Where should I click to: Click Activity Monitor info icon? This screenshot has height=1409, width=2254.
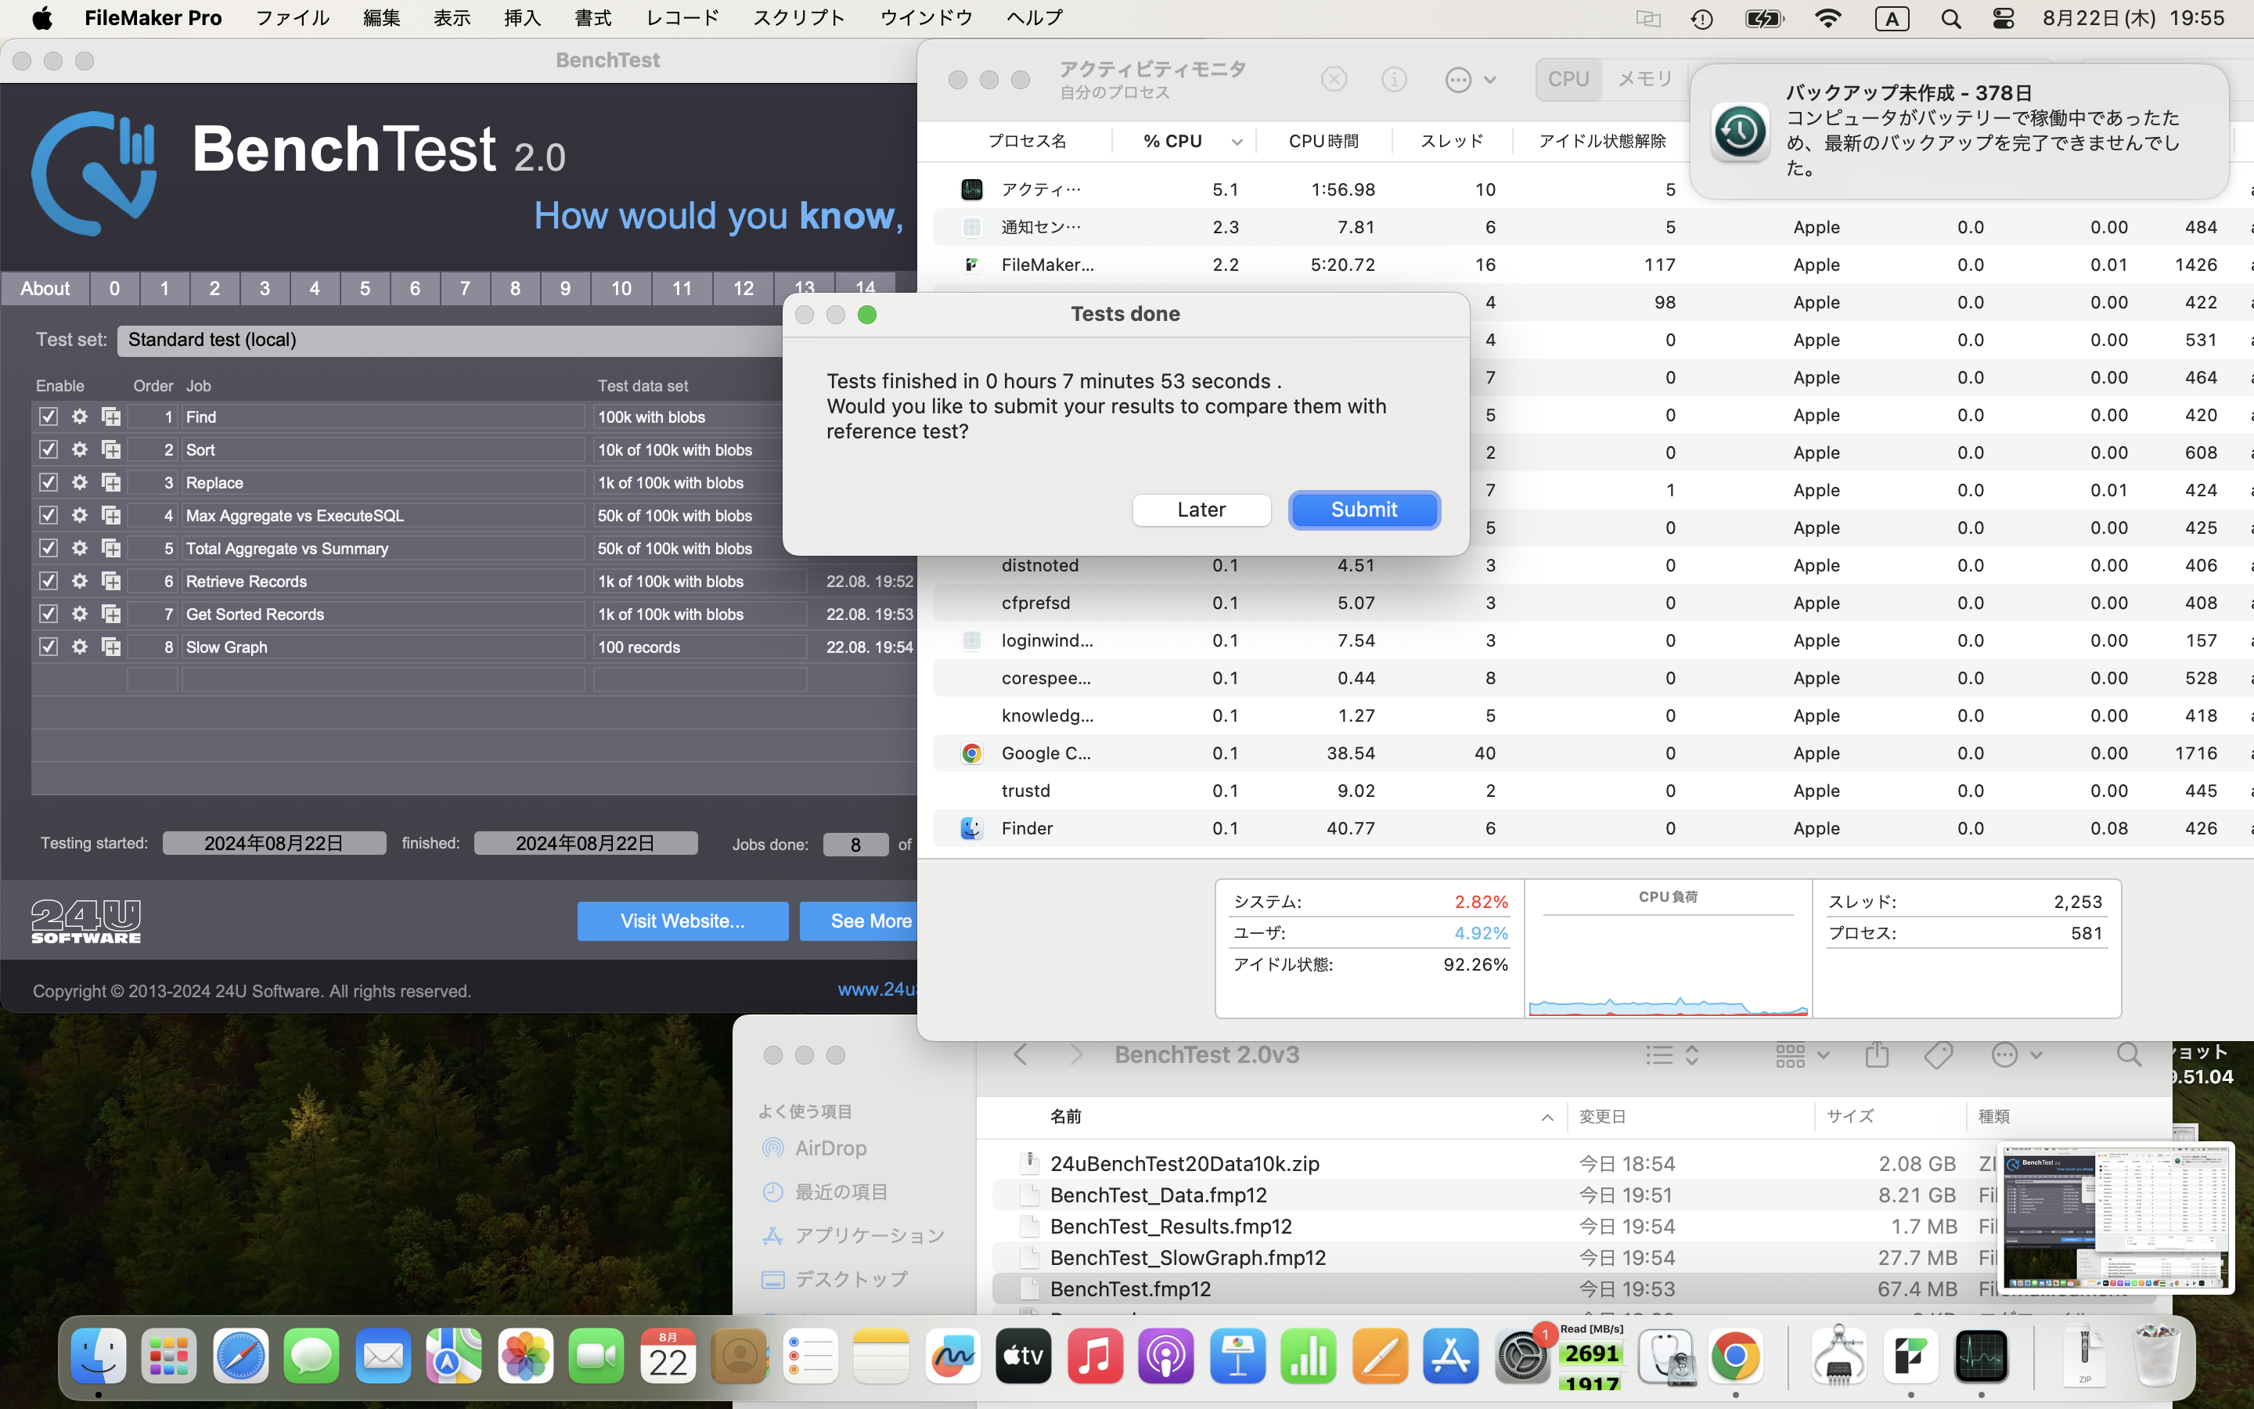coord(1393,79)
